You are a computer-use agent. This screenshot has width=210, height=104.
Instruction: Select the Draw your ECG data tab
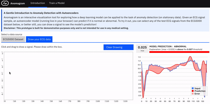point(39,39)
